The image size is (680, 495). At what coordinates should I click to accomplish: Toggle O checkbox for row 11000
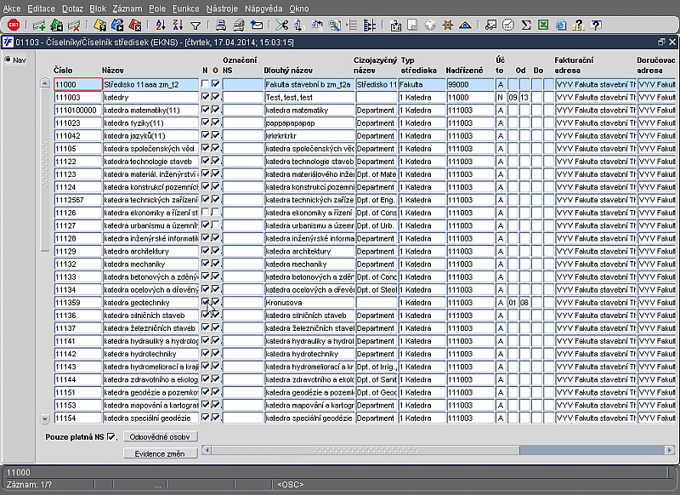coord(216,83)
